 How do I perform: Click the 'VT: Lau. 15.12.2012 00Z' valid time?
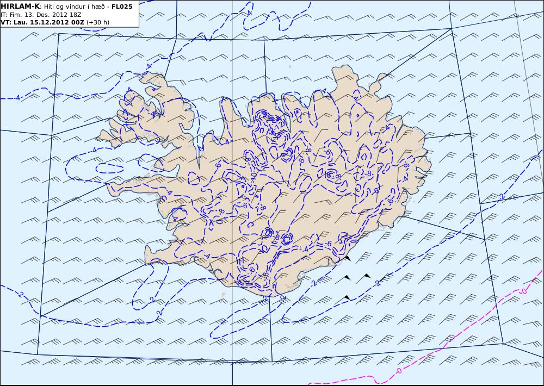click(x=42, y=22)
